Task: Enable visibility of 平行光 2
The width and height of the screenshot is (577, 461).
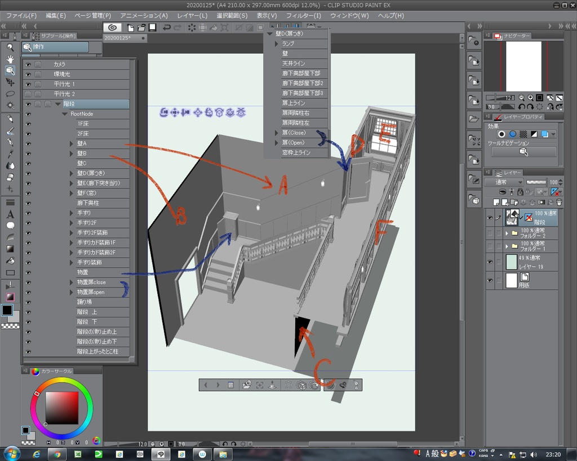Action: tap(28, 94)
